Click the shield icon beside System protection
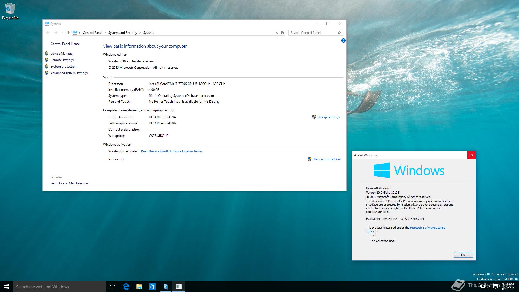Screen dimensions: 519x292 tap(46, 67)
